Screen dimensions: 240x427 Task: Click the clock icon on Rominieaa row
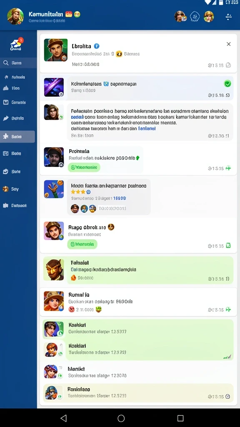(228, 397)
